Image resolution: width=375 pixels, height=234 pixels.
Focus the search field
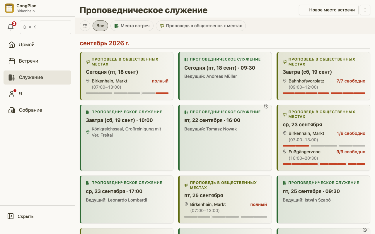click(x=45, y=27)
